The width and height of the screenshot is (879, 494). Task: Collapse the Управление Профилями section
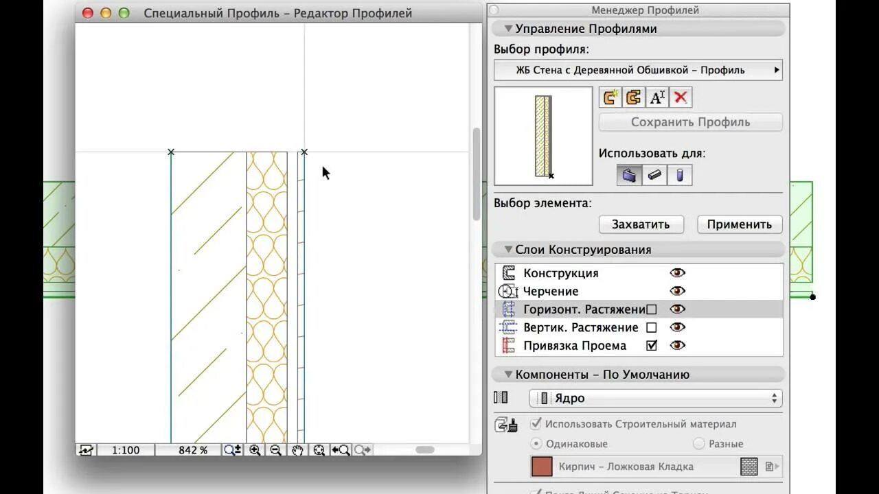(x=508, y=29)
